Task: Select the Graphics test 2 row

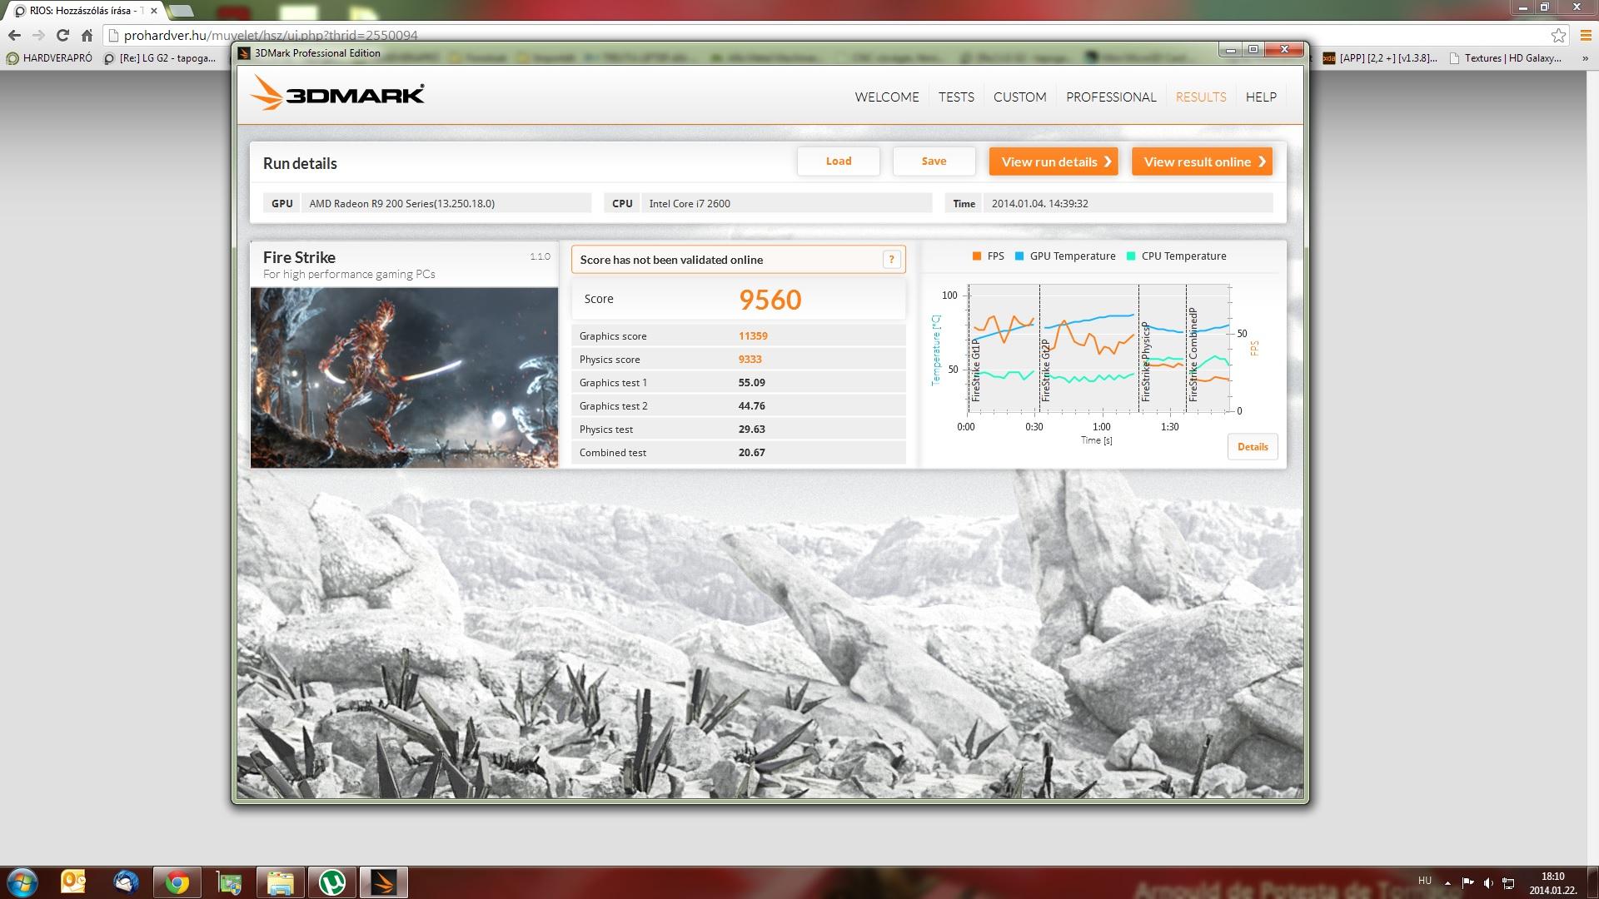Action: pyautogui.click(x=739, y=405)
